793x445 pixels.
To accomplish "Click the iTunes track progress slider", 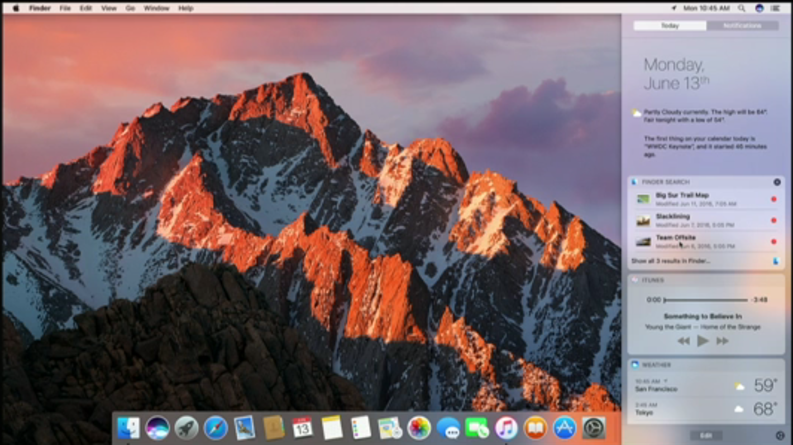I will [706, 300].
